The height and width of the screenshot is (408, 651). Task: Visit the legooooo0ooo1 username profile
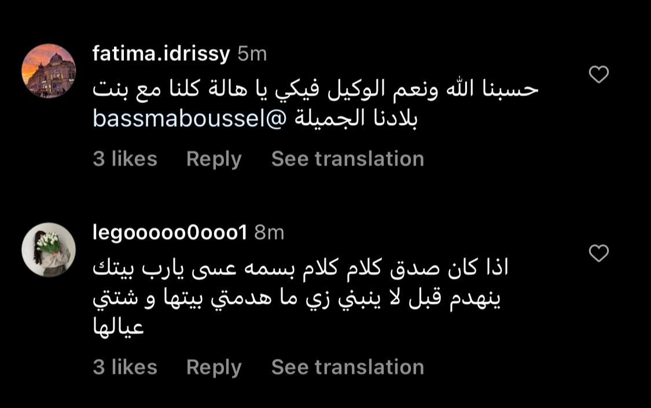click(x=170, y=233)
